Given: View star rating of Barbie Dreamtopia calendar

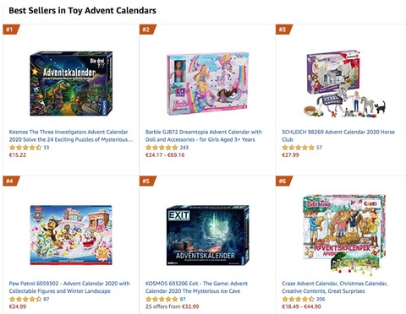Looking at the screenshot, I should click(x=162, y=148).
